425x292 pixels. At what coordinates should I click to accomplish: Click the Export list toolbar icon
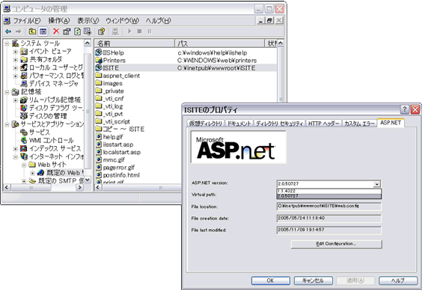(88, 31)
